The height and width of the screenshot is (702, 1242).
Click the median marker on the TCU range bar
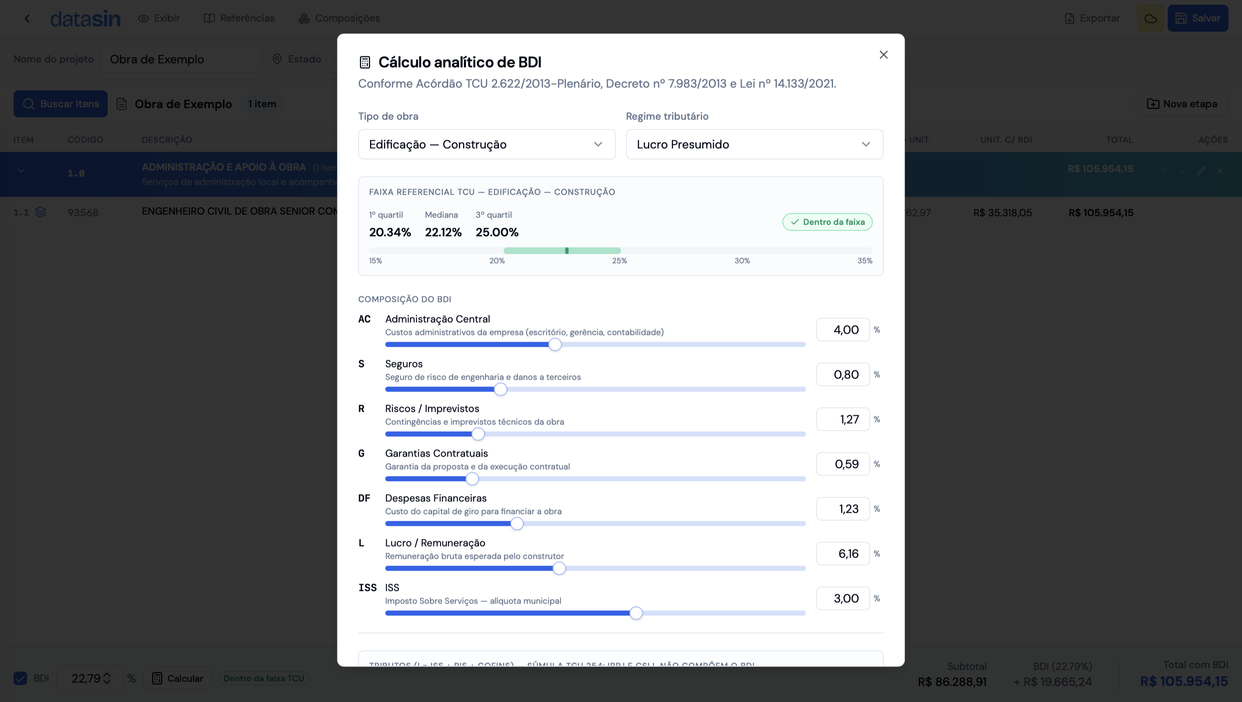click(x=567, y=251)
